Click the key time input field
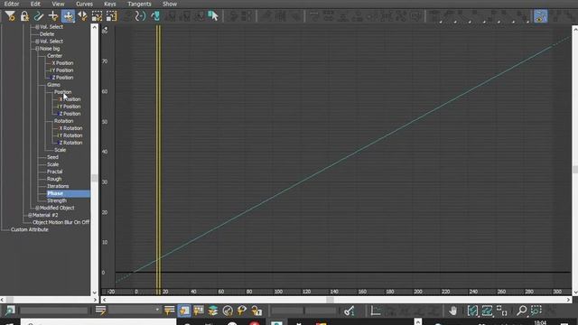 287,311
